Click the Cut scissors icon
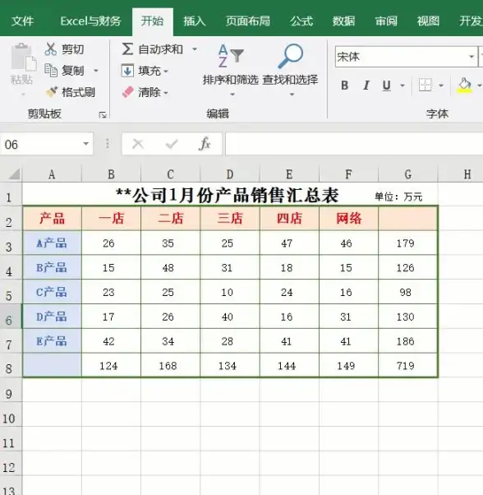This screenshot has height=495, width=483. point(51,49)
